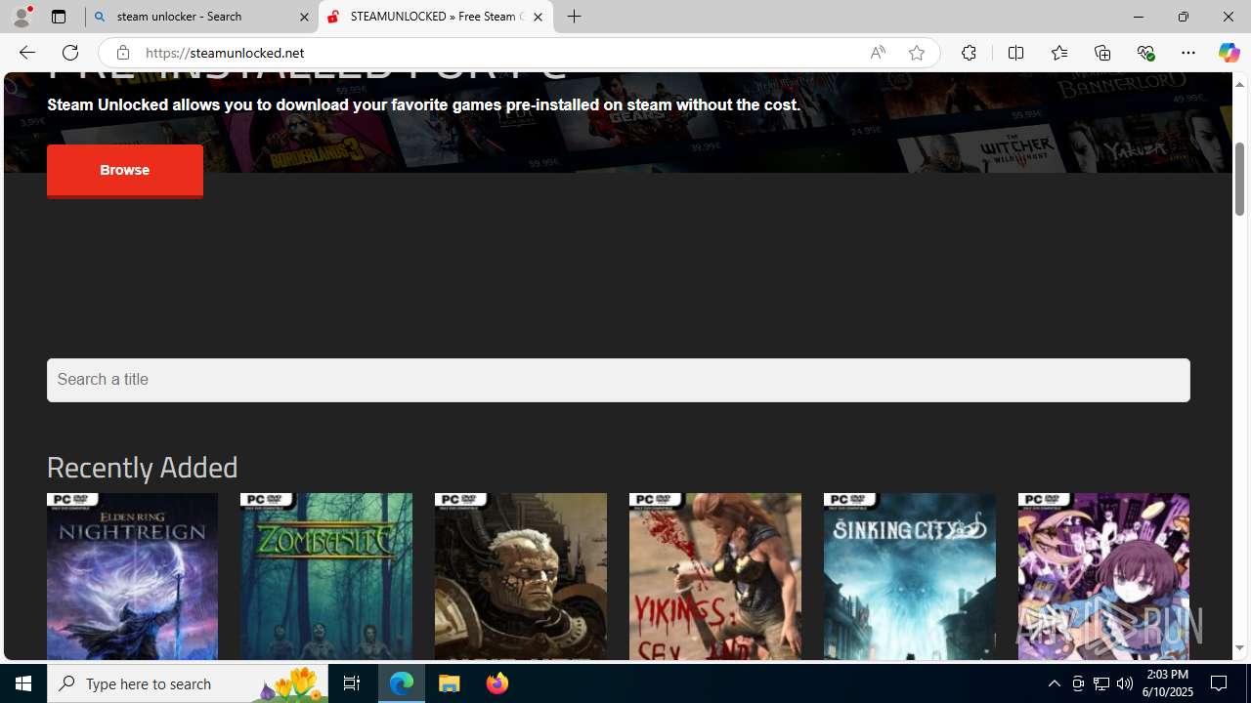Click the address bar URL

pos(225,53)
